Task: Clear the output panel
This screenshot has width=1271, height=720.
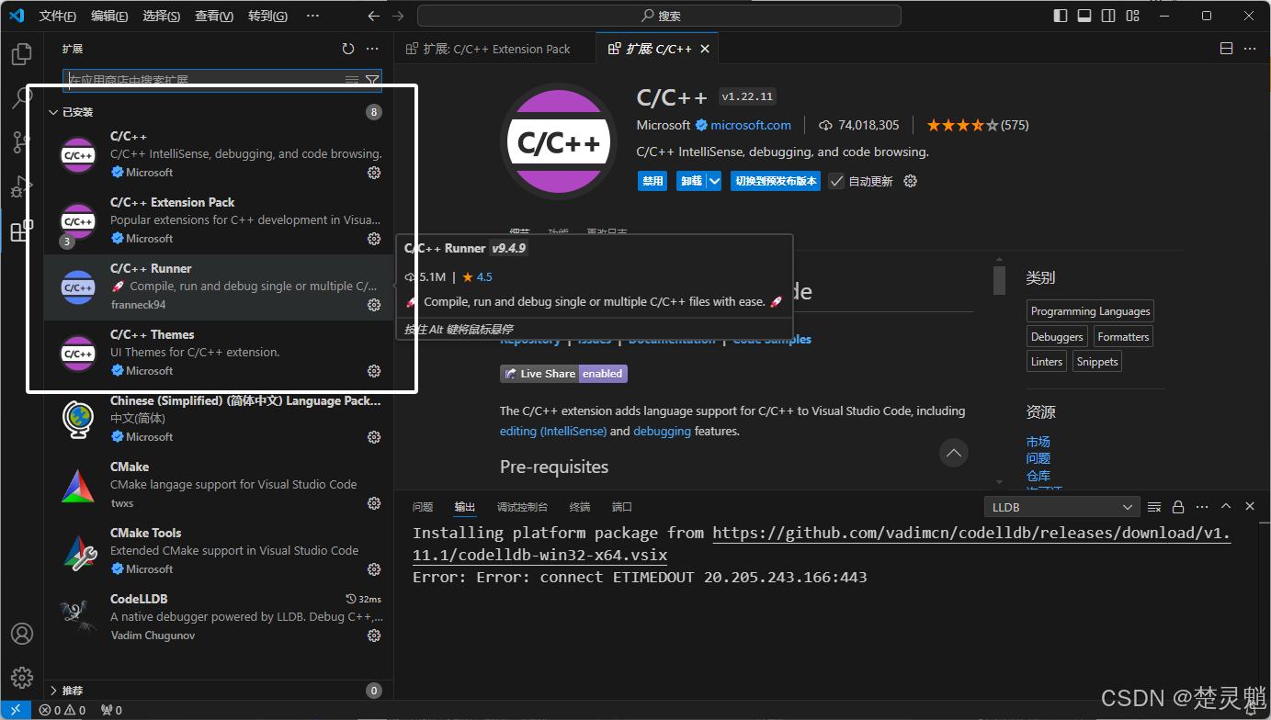Action: (x=1154, y=507)
